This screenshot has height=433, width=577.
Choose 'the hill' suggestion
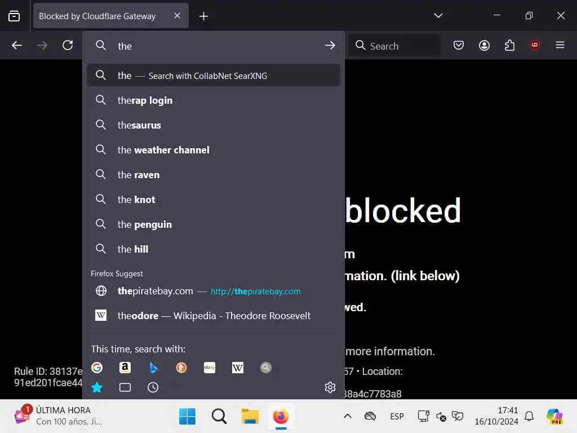pyautogui.click(x=214, y=249)
